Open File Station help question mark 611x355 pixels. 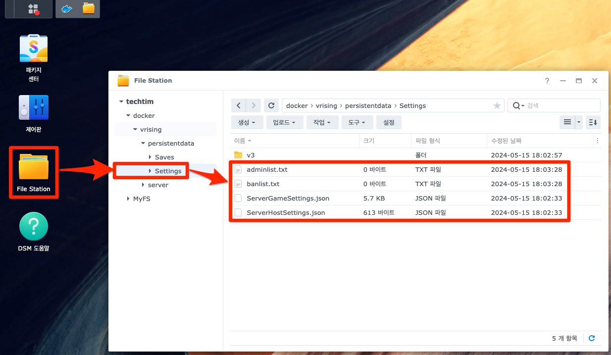tap(547, 80)
